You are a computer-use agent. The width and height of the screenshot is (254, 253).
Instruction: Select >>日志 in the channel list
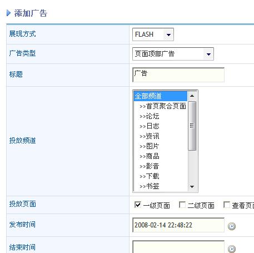(161, 126)
